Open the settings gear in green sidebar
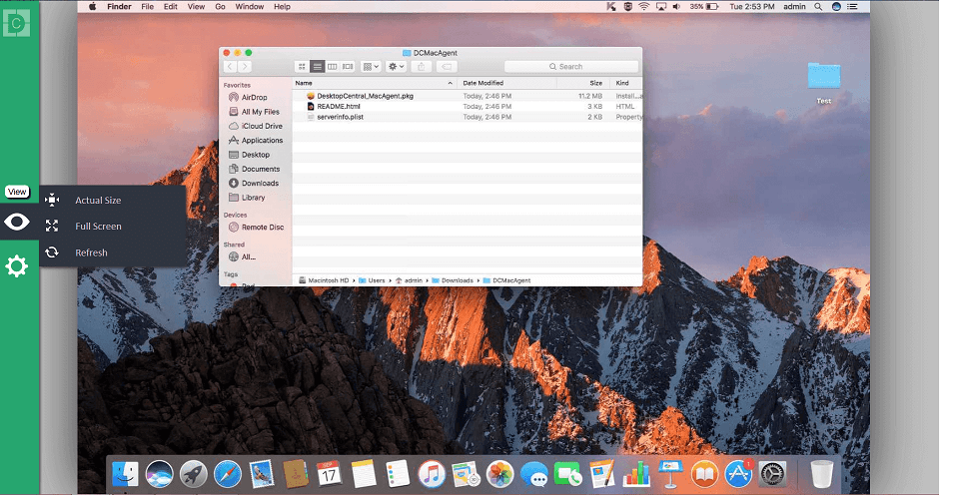The height and width of the screenshot is (495, 954). click(x=17, y=266)
